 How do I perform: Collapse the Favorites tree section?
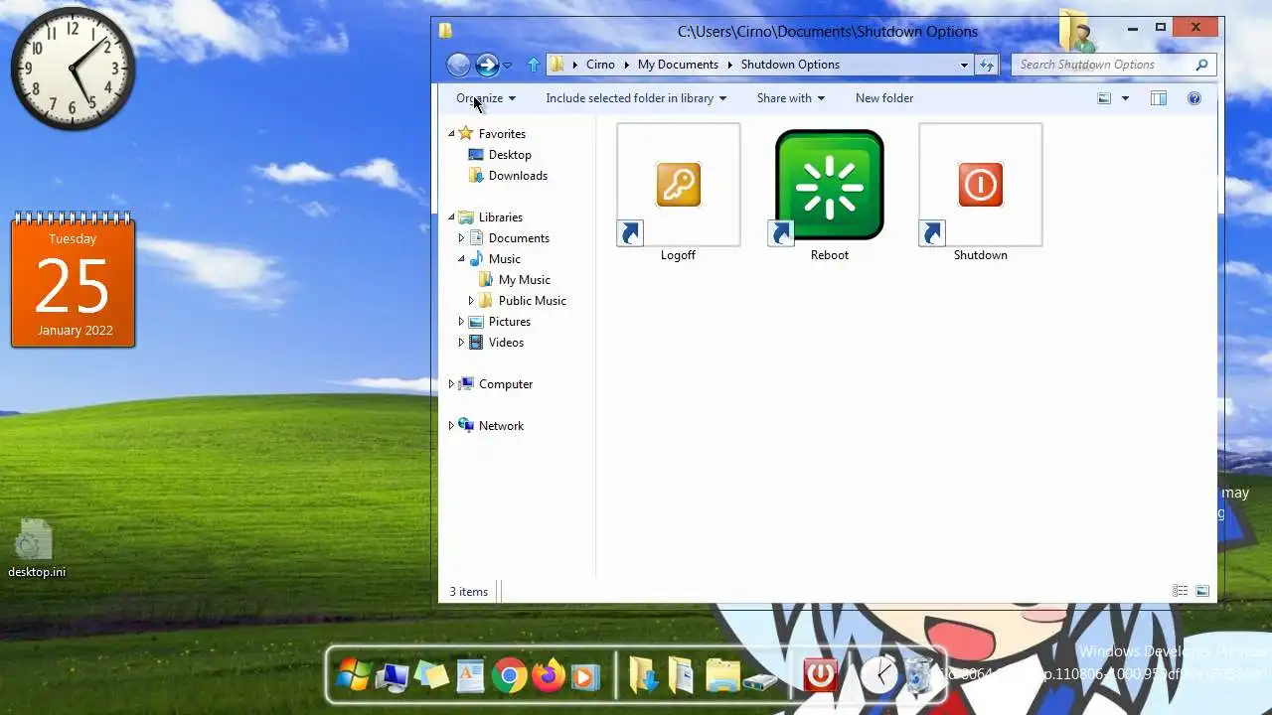[451, 133]
